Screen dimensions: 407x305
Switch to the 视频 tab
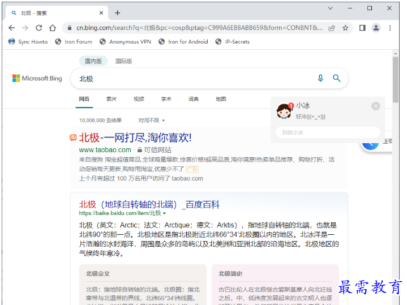(139, 99)
